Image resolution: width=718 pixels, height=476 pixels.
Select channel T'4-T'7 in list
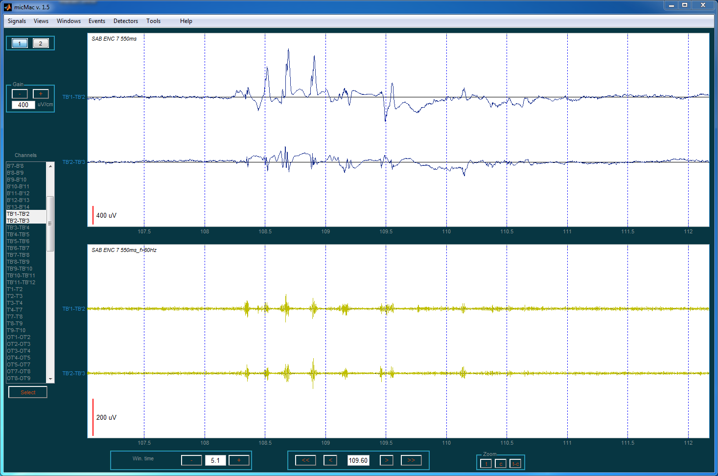tap(26, 310)
